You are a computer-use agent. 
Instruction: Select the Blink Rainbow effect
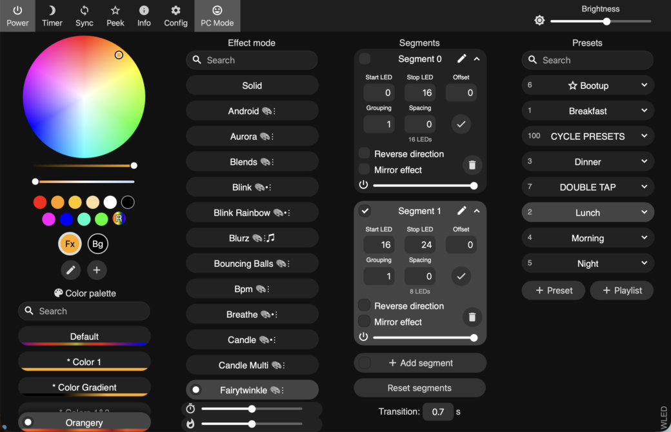pos(252,213)
